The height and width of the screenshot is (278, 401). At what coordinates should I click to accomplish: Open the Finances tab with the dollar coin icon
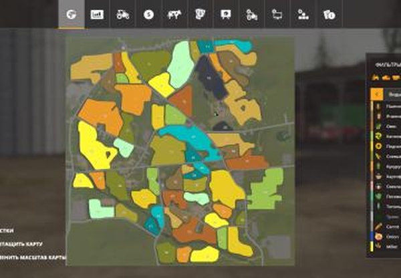(x=148, y=14)
